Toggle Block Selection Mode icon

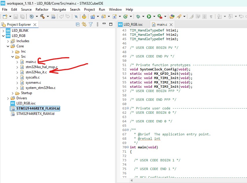204,16
